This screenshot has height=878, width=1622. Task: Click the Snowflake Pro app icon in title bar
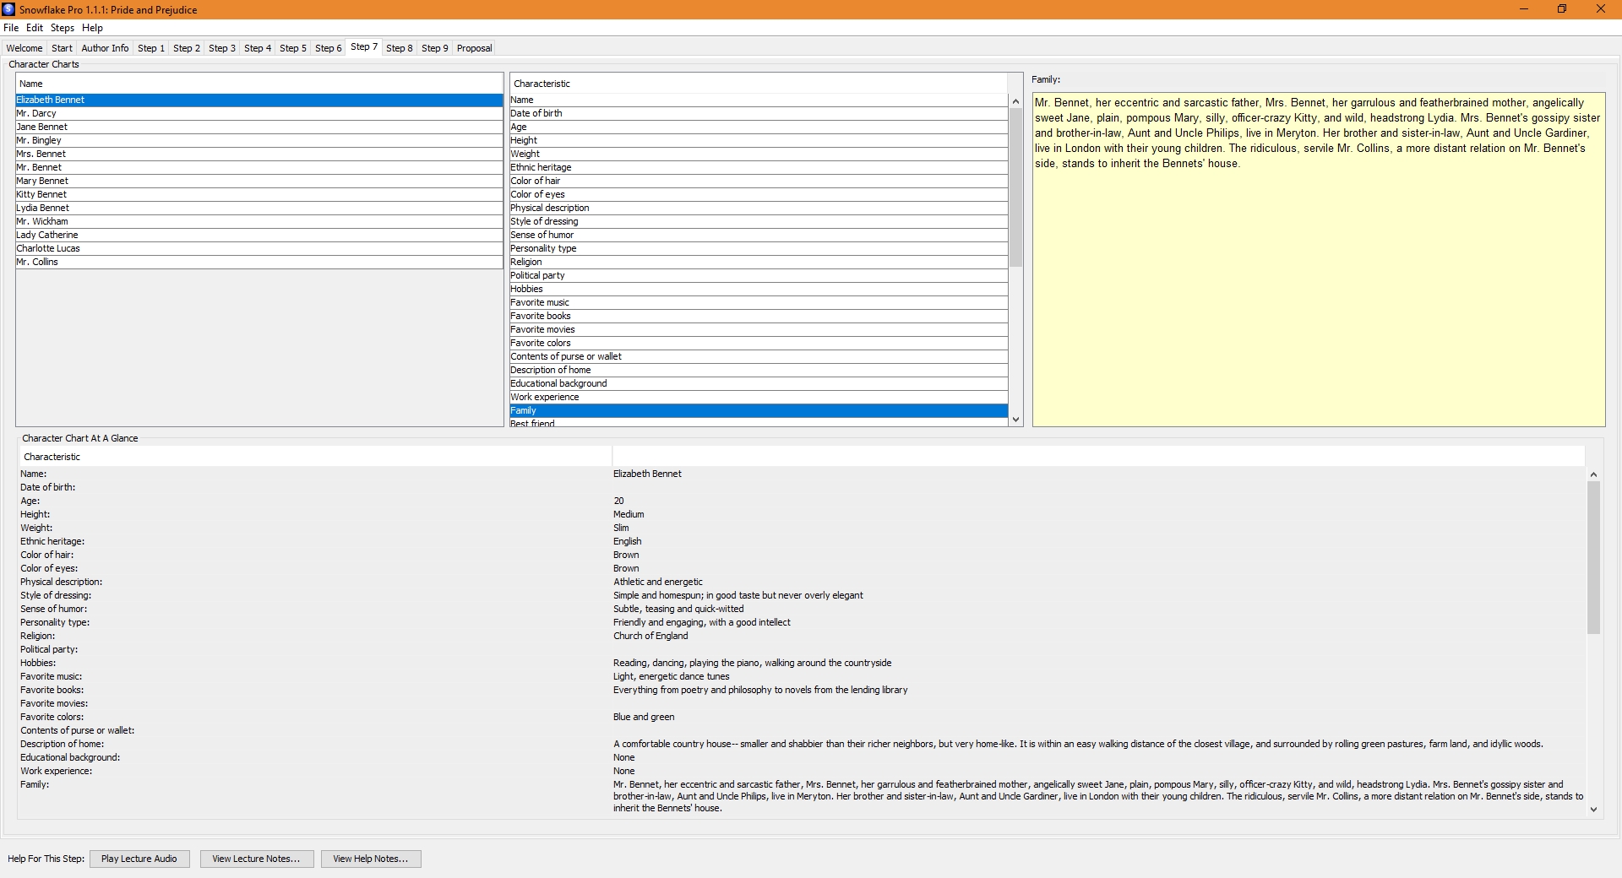[8, 9]
